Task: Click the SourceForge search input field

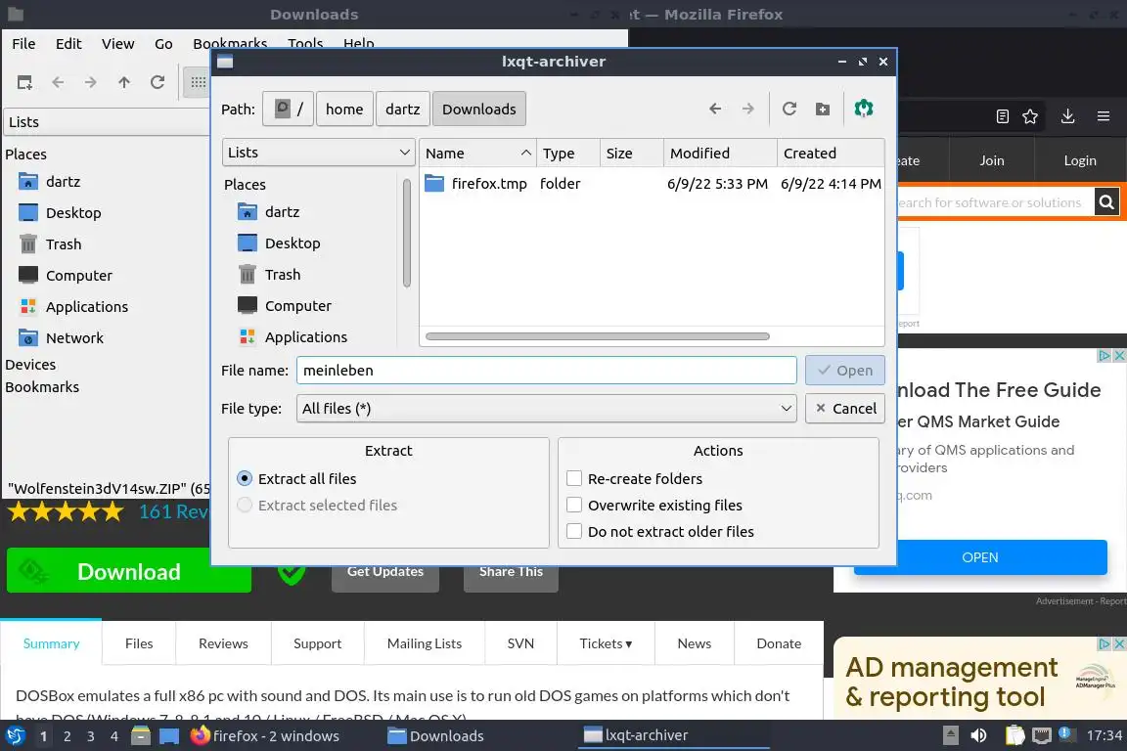Action: click(995, 202)
